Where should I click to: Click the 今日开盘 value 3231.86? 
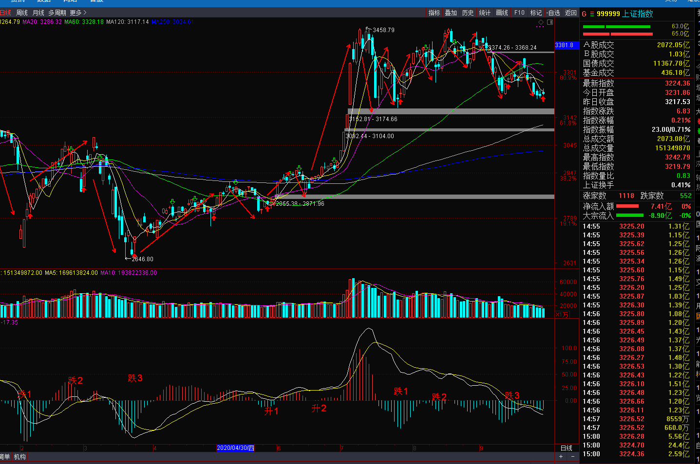(x=678, y=92)
